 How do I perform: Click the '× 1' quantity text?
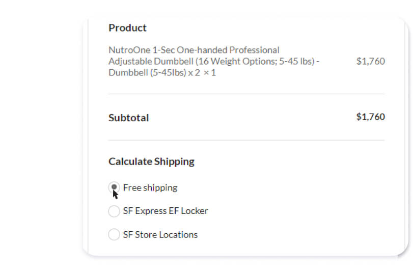[x=210, y=72]
